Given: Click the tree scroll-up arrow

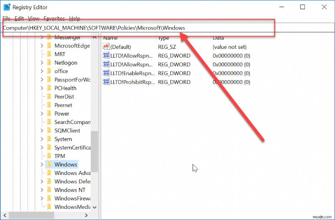Looking at the screenshot, I should pos(95,38).
